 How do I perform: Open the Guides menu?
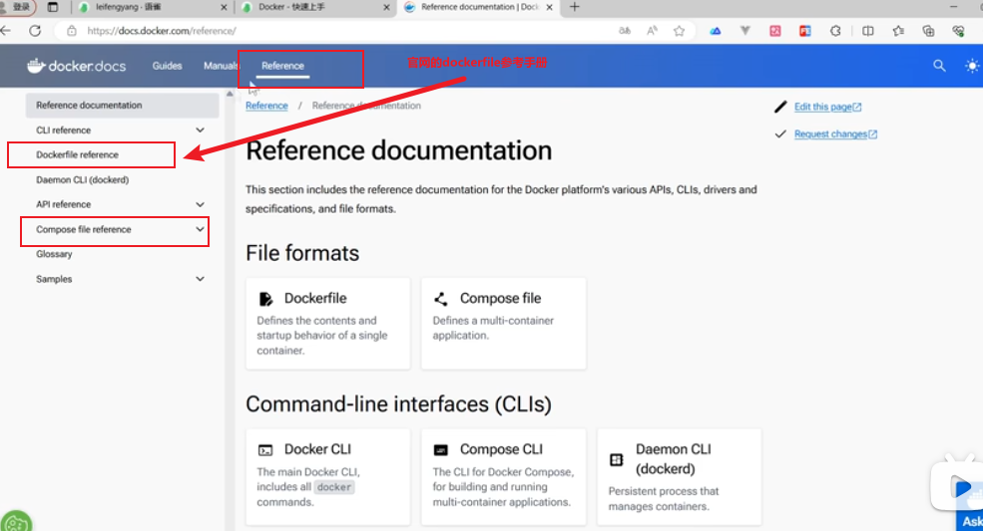[x=167, y=66]
